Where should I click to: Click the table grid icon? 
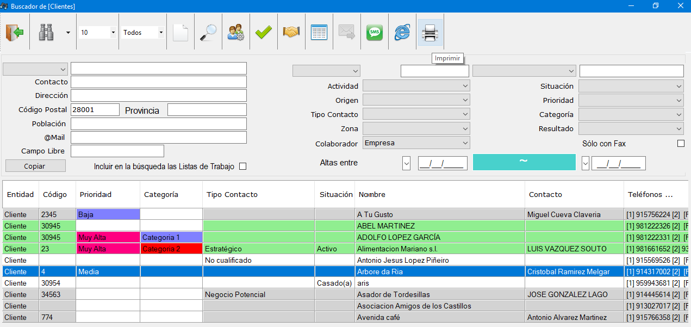point(319,33)
